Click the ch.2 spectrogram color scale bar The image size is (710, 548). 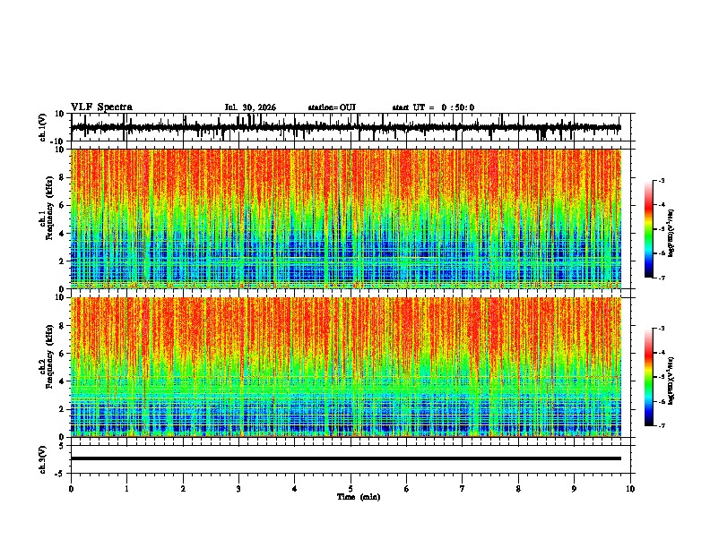[x=648, y=377]
